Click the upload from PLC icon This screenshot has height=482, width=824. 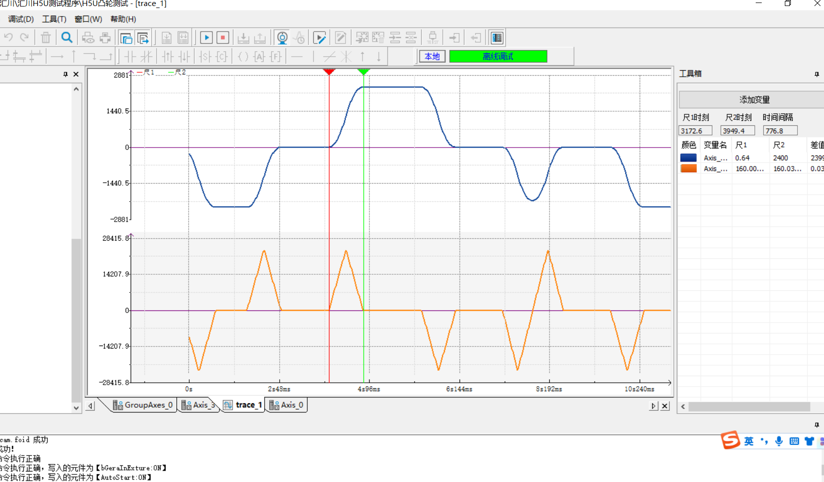(260, 38)
